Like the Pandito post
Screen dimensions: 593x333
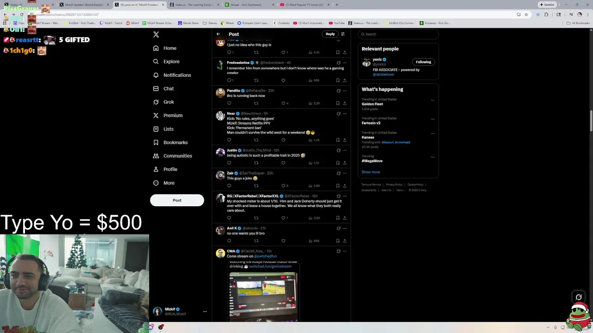tap(284, 103)
